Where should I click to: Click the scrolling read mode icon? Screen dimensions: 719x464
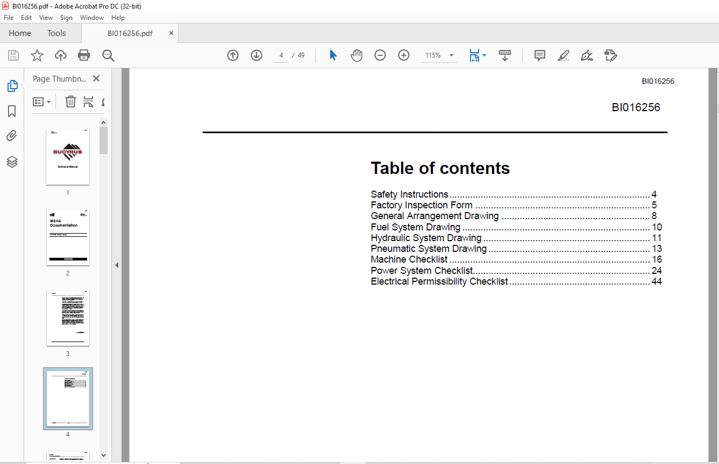pyautogui.click(x=505, y=55)
